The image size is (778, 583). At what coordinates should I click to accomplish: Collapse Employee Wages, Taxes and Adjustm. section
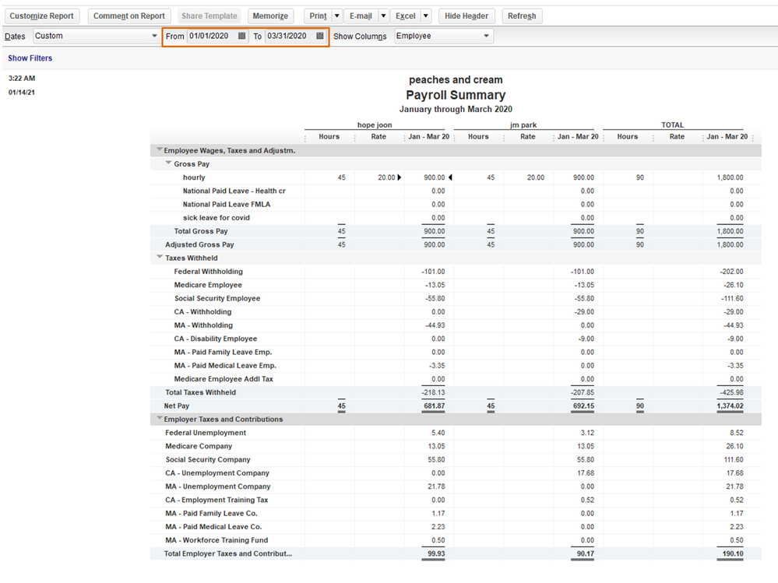pyautogui.click(x=160, y=149)
